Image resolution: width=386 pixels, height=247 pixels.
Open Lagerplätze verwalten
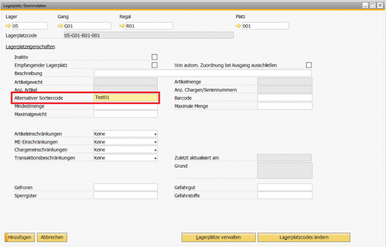[x=218, y=238]
